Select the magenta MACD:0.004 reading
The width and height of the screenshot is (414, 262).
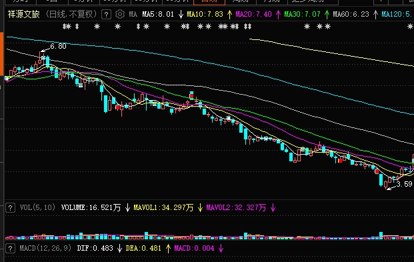pos(194,248)
